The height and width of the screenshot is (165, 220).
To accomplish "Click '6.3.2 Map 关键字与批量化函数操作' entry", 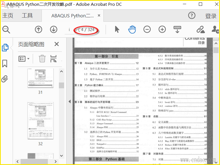I will (182, 141).
